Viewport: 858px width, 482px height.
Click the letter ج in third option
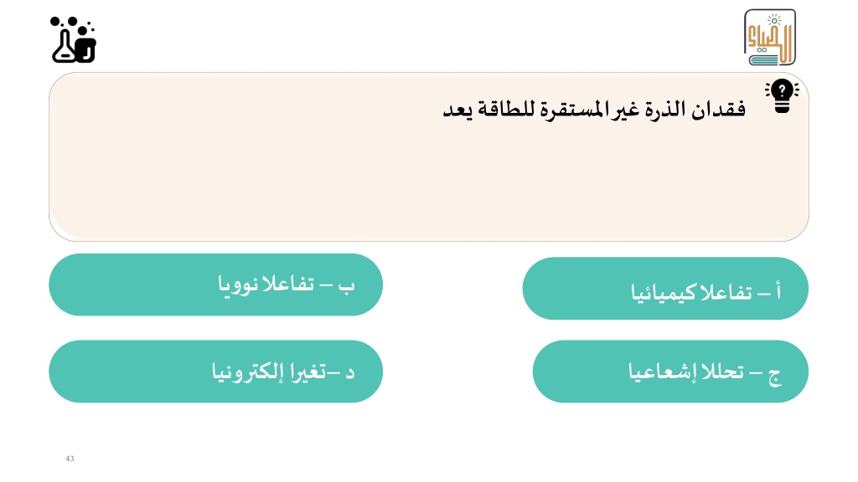[x=774, y=377]
